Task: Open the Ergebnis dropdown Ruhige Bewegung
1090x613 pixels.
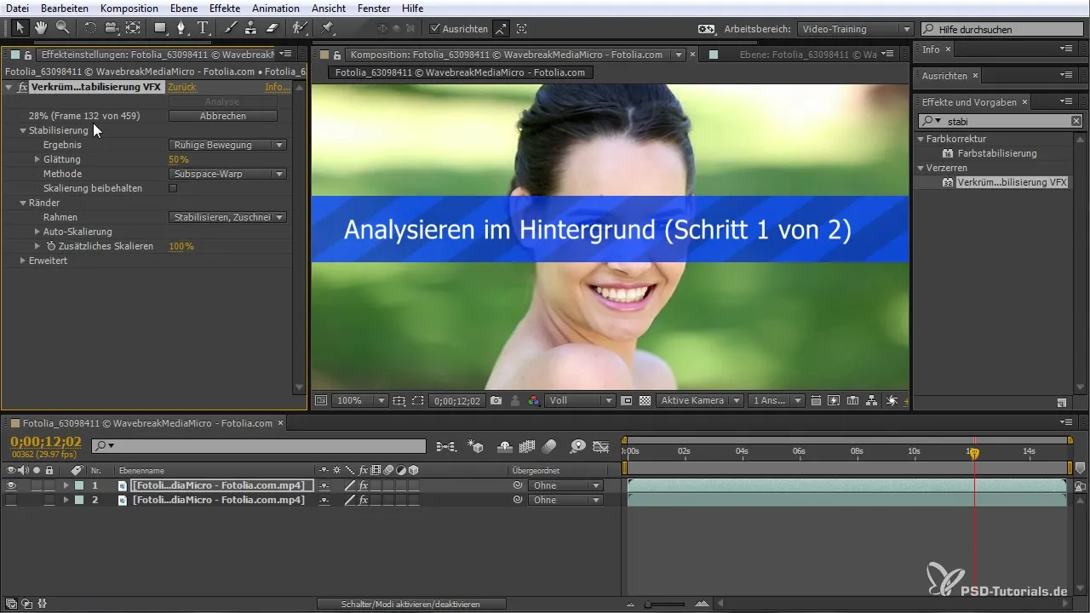Action: pyautogui.click(x=227, y=145)
